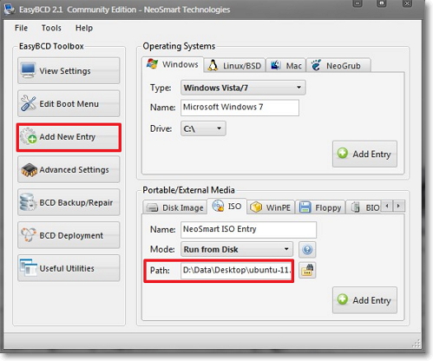Switch to the Linux/BSD tab
This screenshot has width=433, height=361.
click(x=234, y=66)
